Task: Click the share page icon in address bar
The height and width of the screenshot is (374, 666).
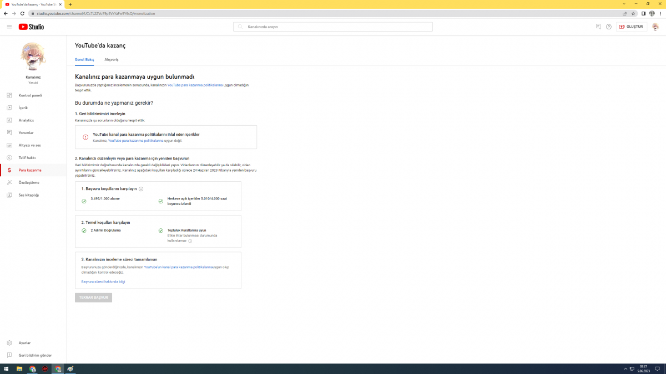Action: (x=625, y=13)
